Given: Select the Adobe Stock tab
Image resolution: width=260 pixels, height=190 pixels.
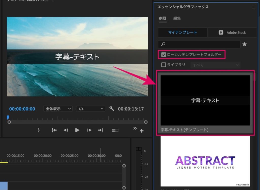Looking at the screenshot, I should pyautogui.click(x=232, y=32).
